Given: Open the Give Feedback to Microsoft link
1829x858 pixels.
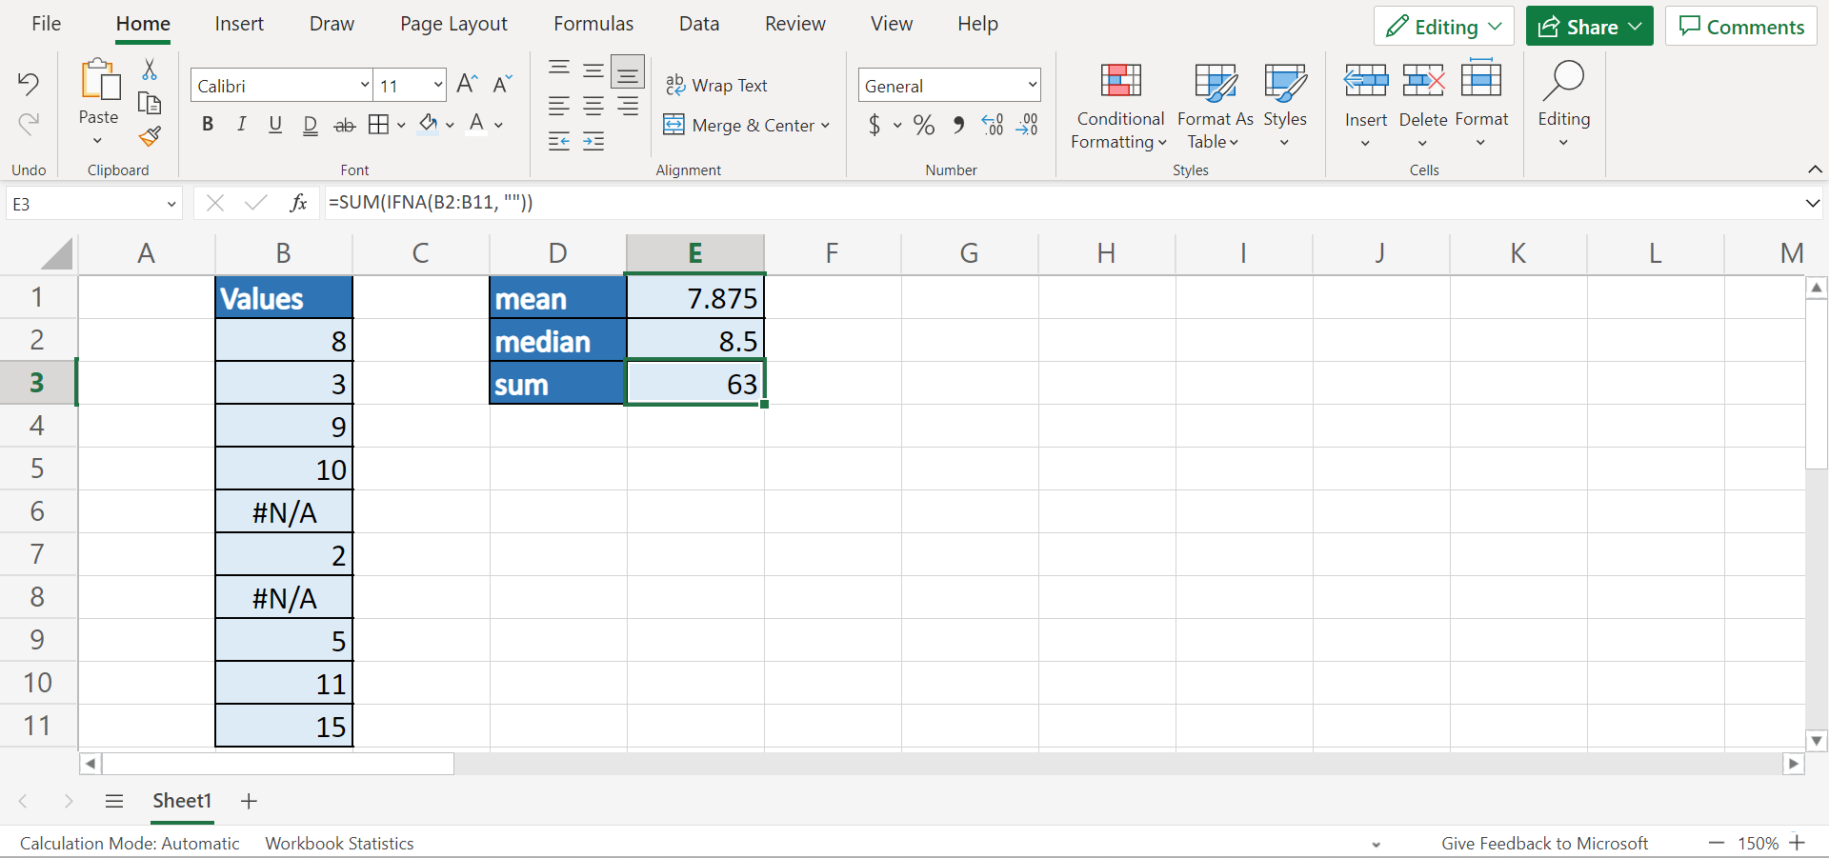Looking at the screenshot, I should (1545, 842).
